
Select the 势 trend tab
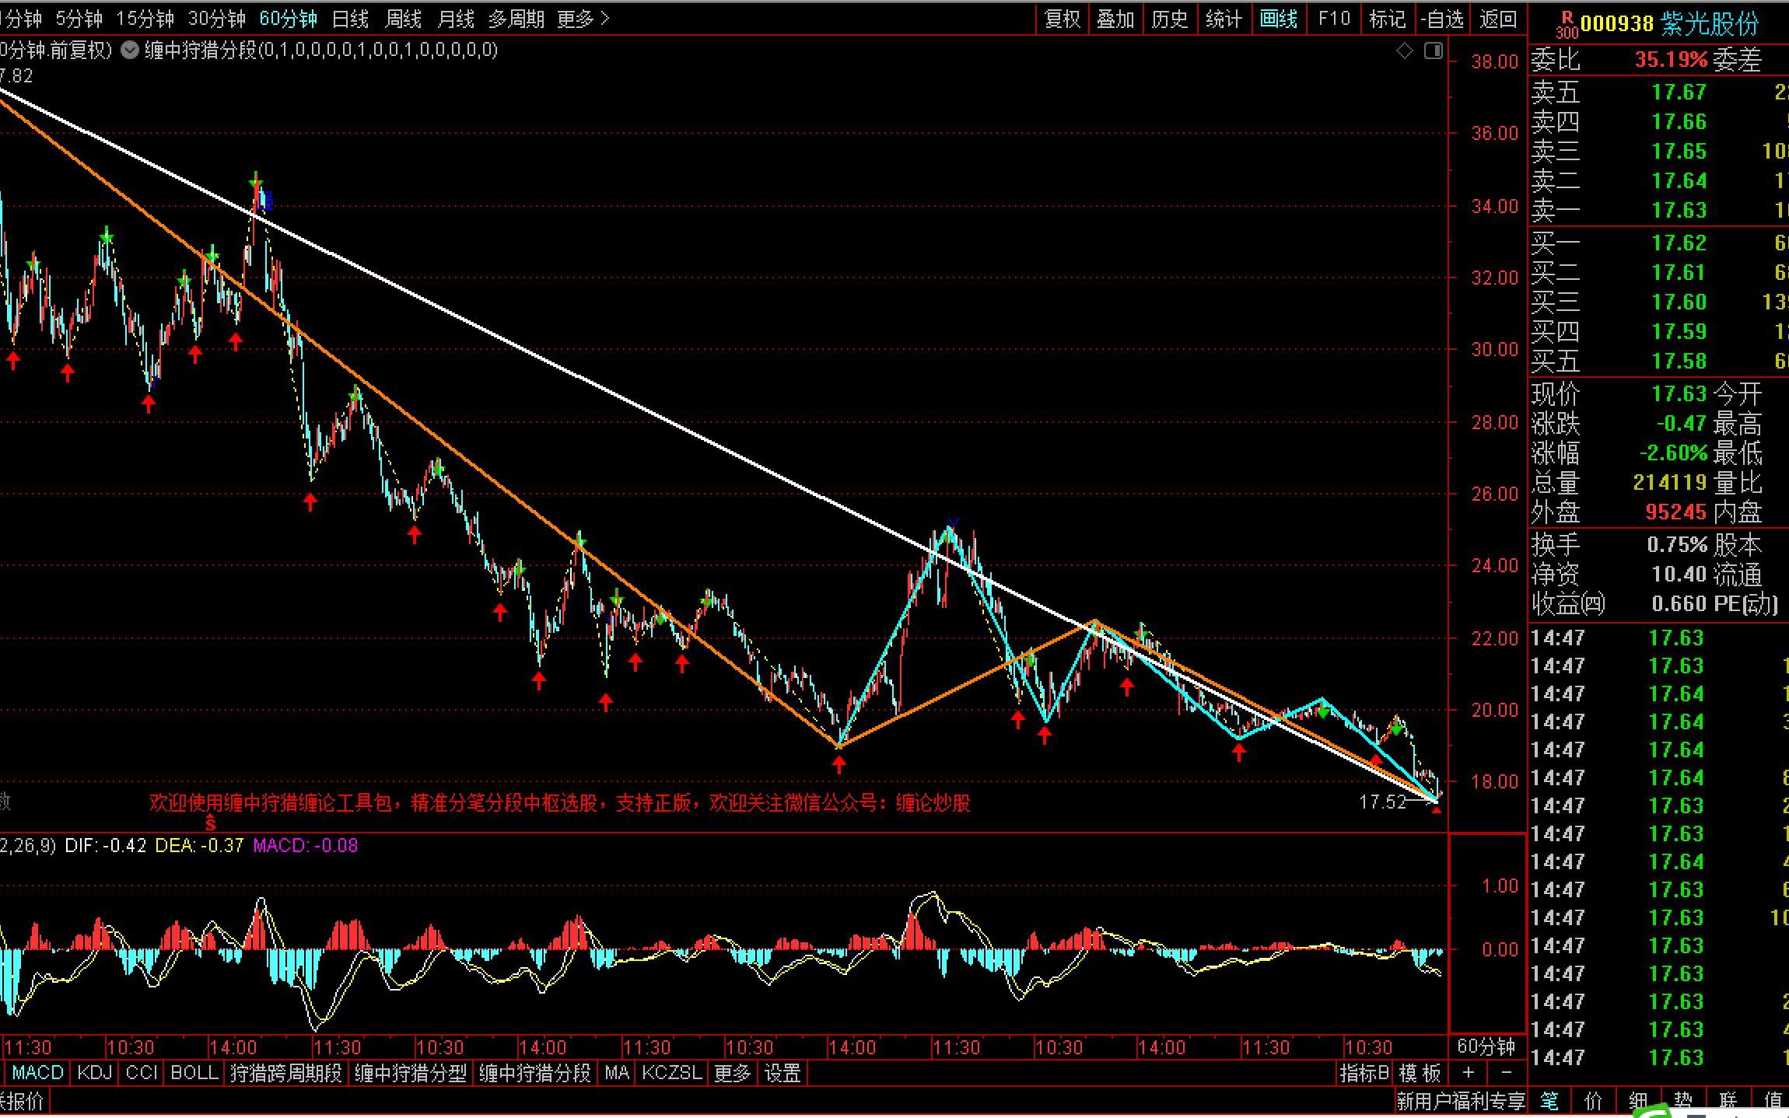point(1683,1101)
